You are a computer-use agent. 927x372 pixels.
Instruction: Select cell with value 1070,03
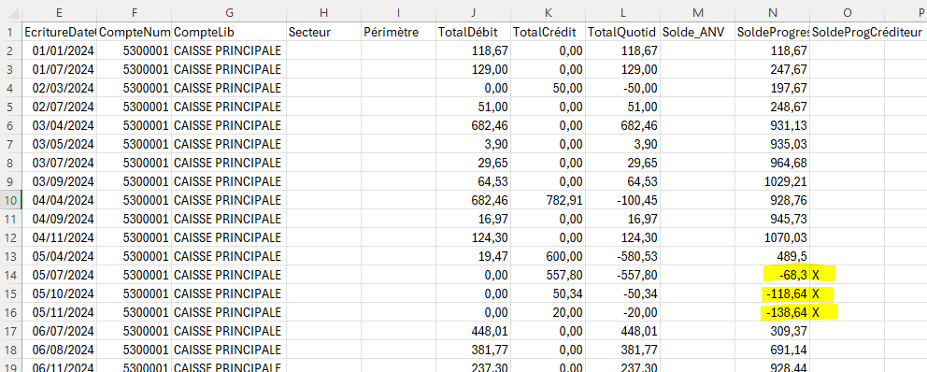[773, 237]
